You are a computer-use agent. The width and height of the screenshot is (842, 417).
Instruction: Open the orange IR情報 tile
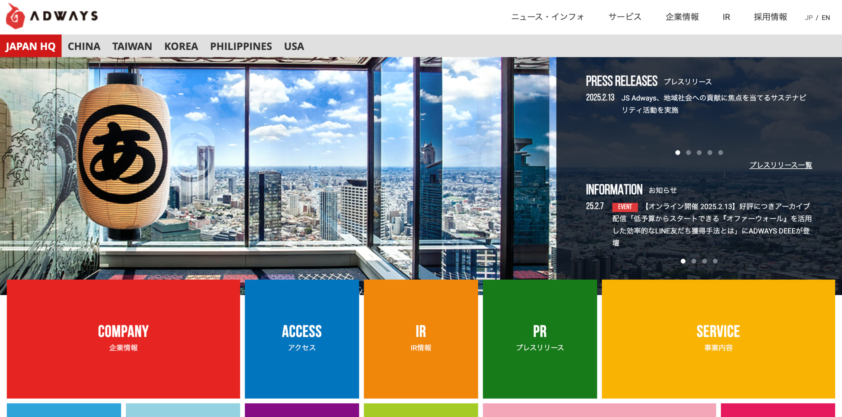click(x=421, y=339)
